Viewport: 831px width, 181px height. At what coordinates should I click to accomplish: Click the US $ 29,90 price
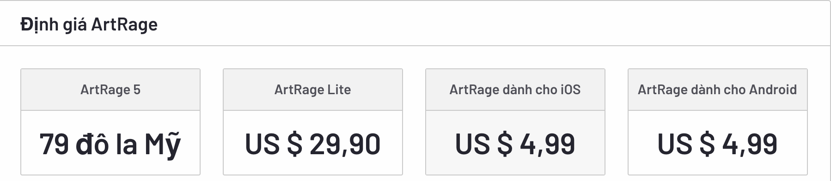313,144
